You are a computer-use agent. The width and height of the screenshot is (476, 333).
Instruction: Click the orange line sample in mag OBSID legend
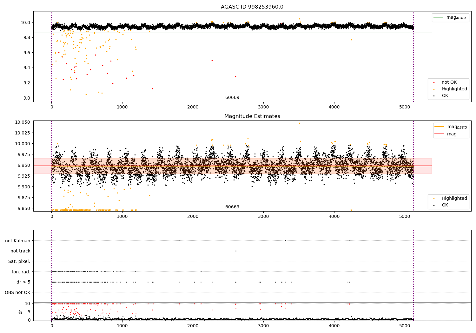click(x=440, y=127)
